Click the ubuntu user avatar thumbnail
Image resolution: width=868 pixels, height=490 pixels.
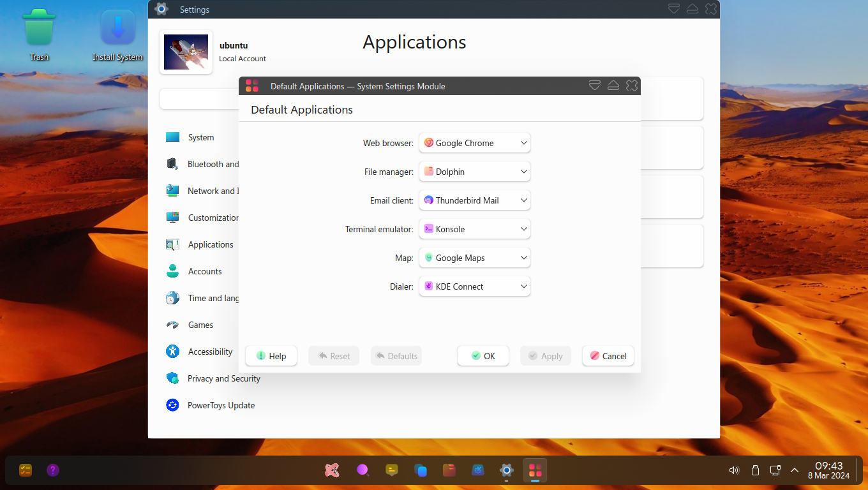[x=186, y=52]
